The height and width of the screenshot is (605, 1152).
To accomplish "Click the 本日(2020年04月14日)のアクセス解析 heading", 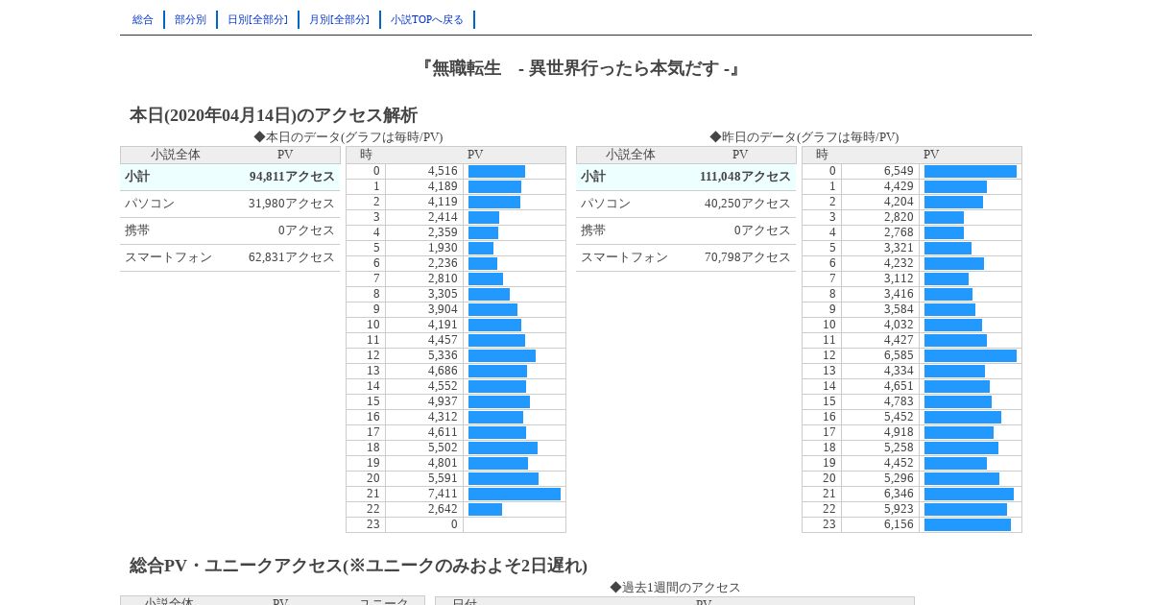I will point(274,115).
